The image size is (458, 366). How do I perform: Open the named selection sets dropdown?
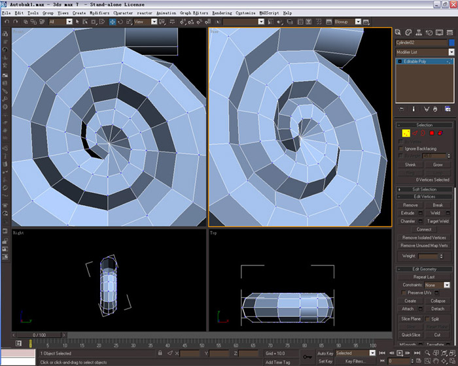click(261, 22)
